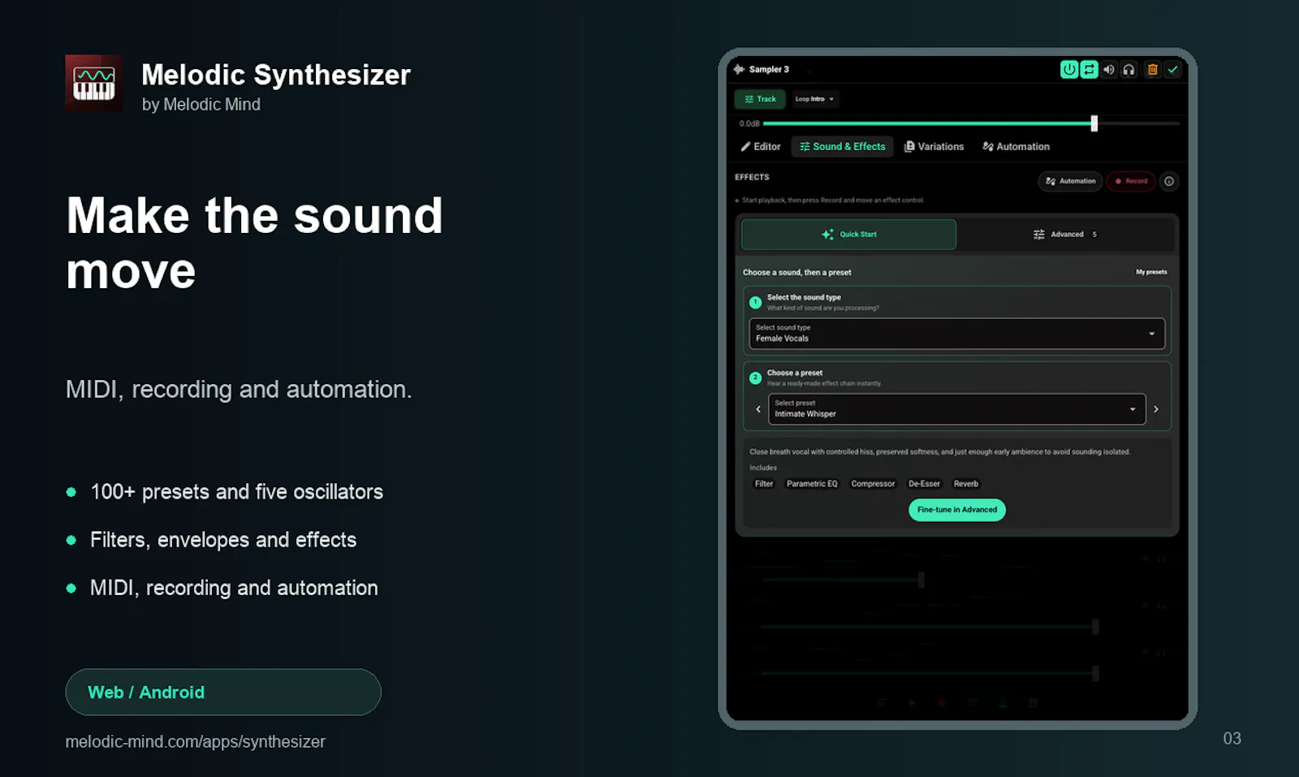This screenshot has width=1299, height=777.
Task: Toggle the Sampler 3 power button
Action: 1069,70
